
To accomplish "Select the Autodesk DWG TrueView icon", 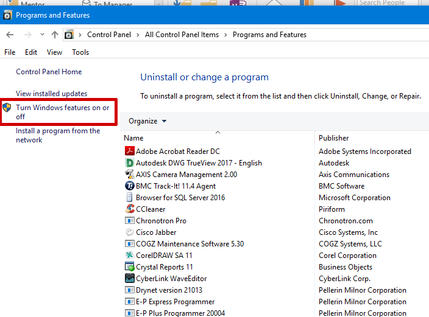I will pyautogui.click(x=129, y=163).
